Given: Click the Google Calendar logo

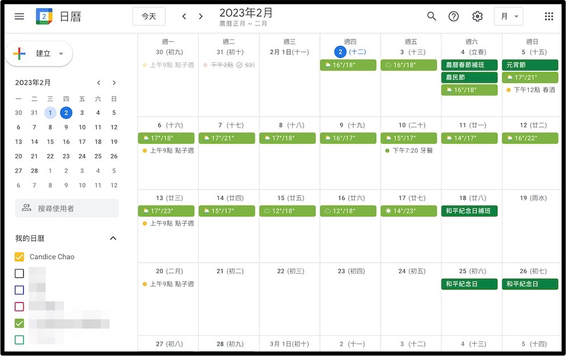Looking at the screenshot, I should click(44, 16).
